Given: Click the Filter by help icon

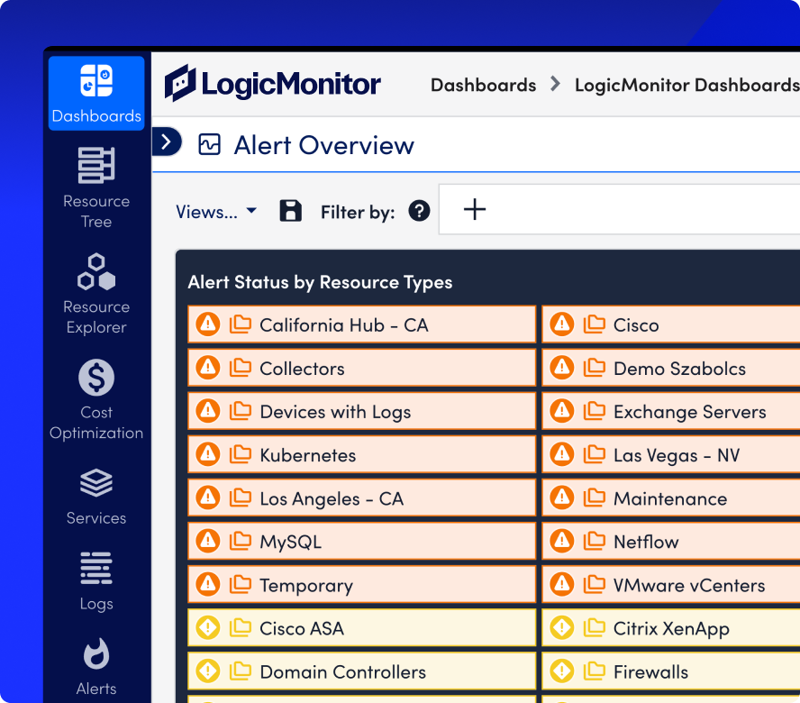Looking at the screenshot, I should click(x=419, y=211).
